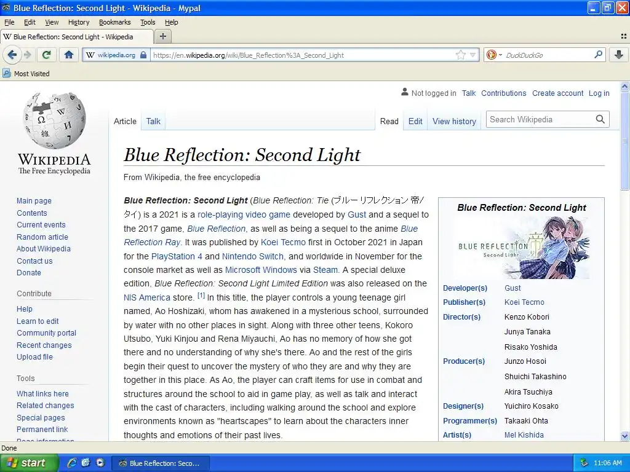
Task: Open the Contributions link
Action: [x=504, y=93]
